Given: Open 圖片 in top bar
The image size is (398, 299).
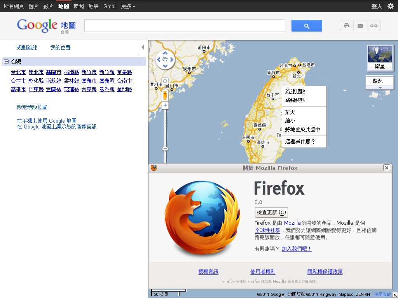Looking at the screenshot, I should [33, 6].
